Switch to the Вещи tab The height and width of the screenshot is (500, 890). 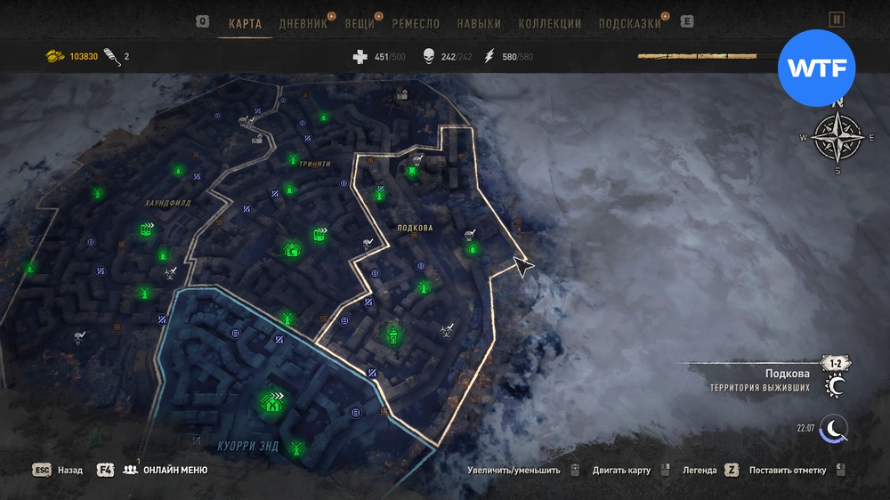point(360,24)
